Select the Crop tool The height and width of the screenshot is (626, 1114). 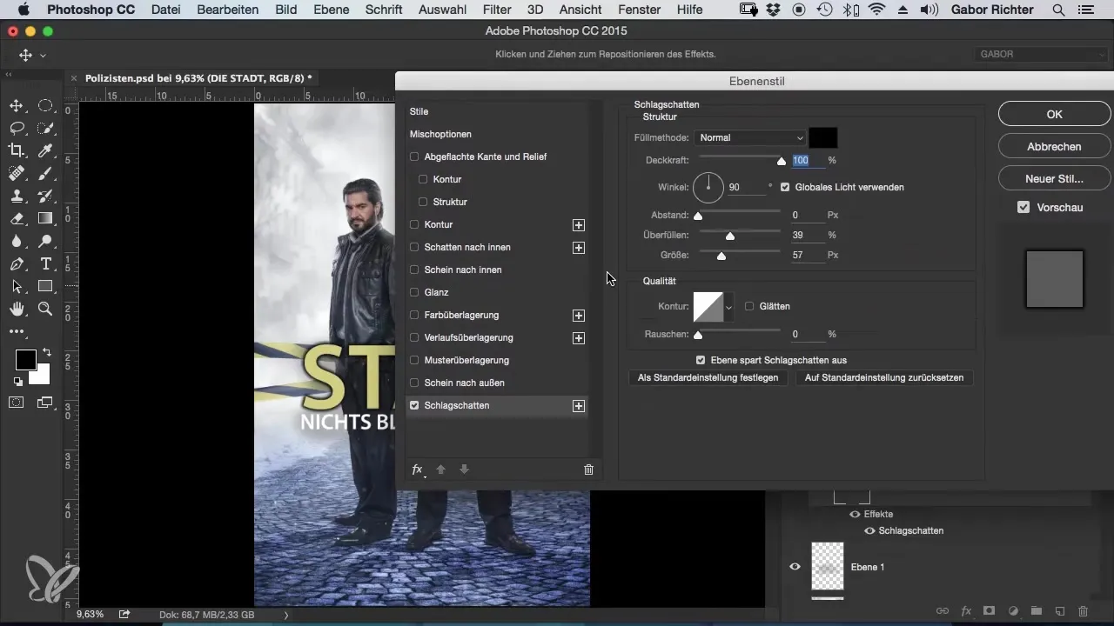click(x=16, y=151)
